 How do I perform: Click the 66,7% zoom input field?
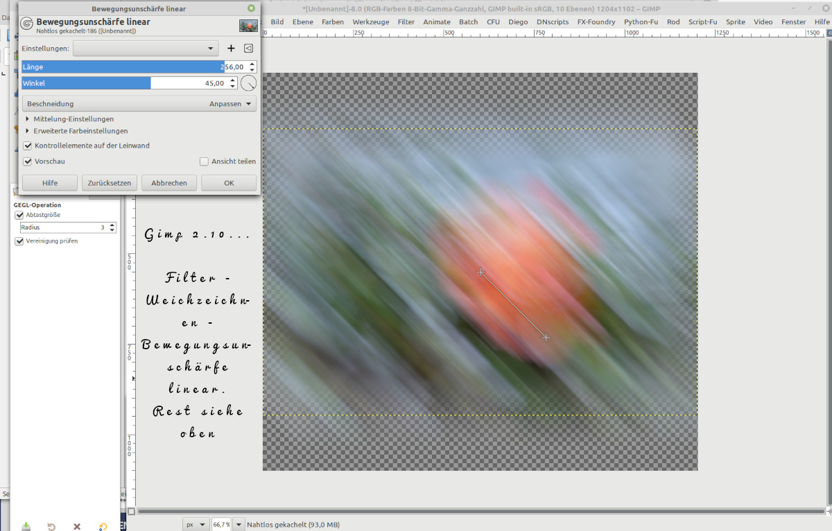pyautogui.click(x=222, y=525)
